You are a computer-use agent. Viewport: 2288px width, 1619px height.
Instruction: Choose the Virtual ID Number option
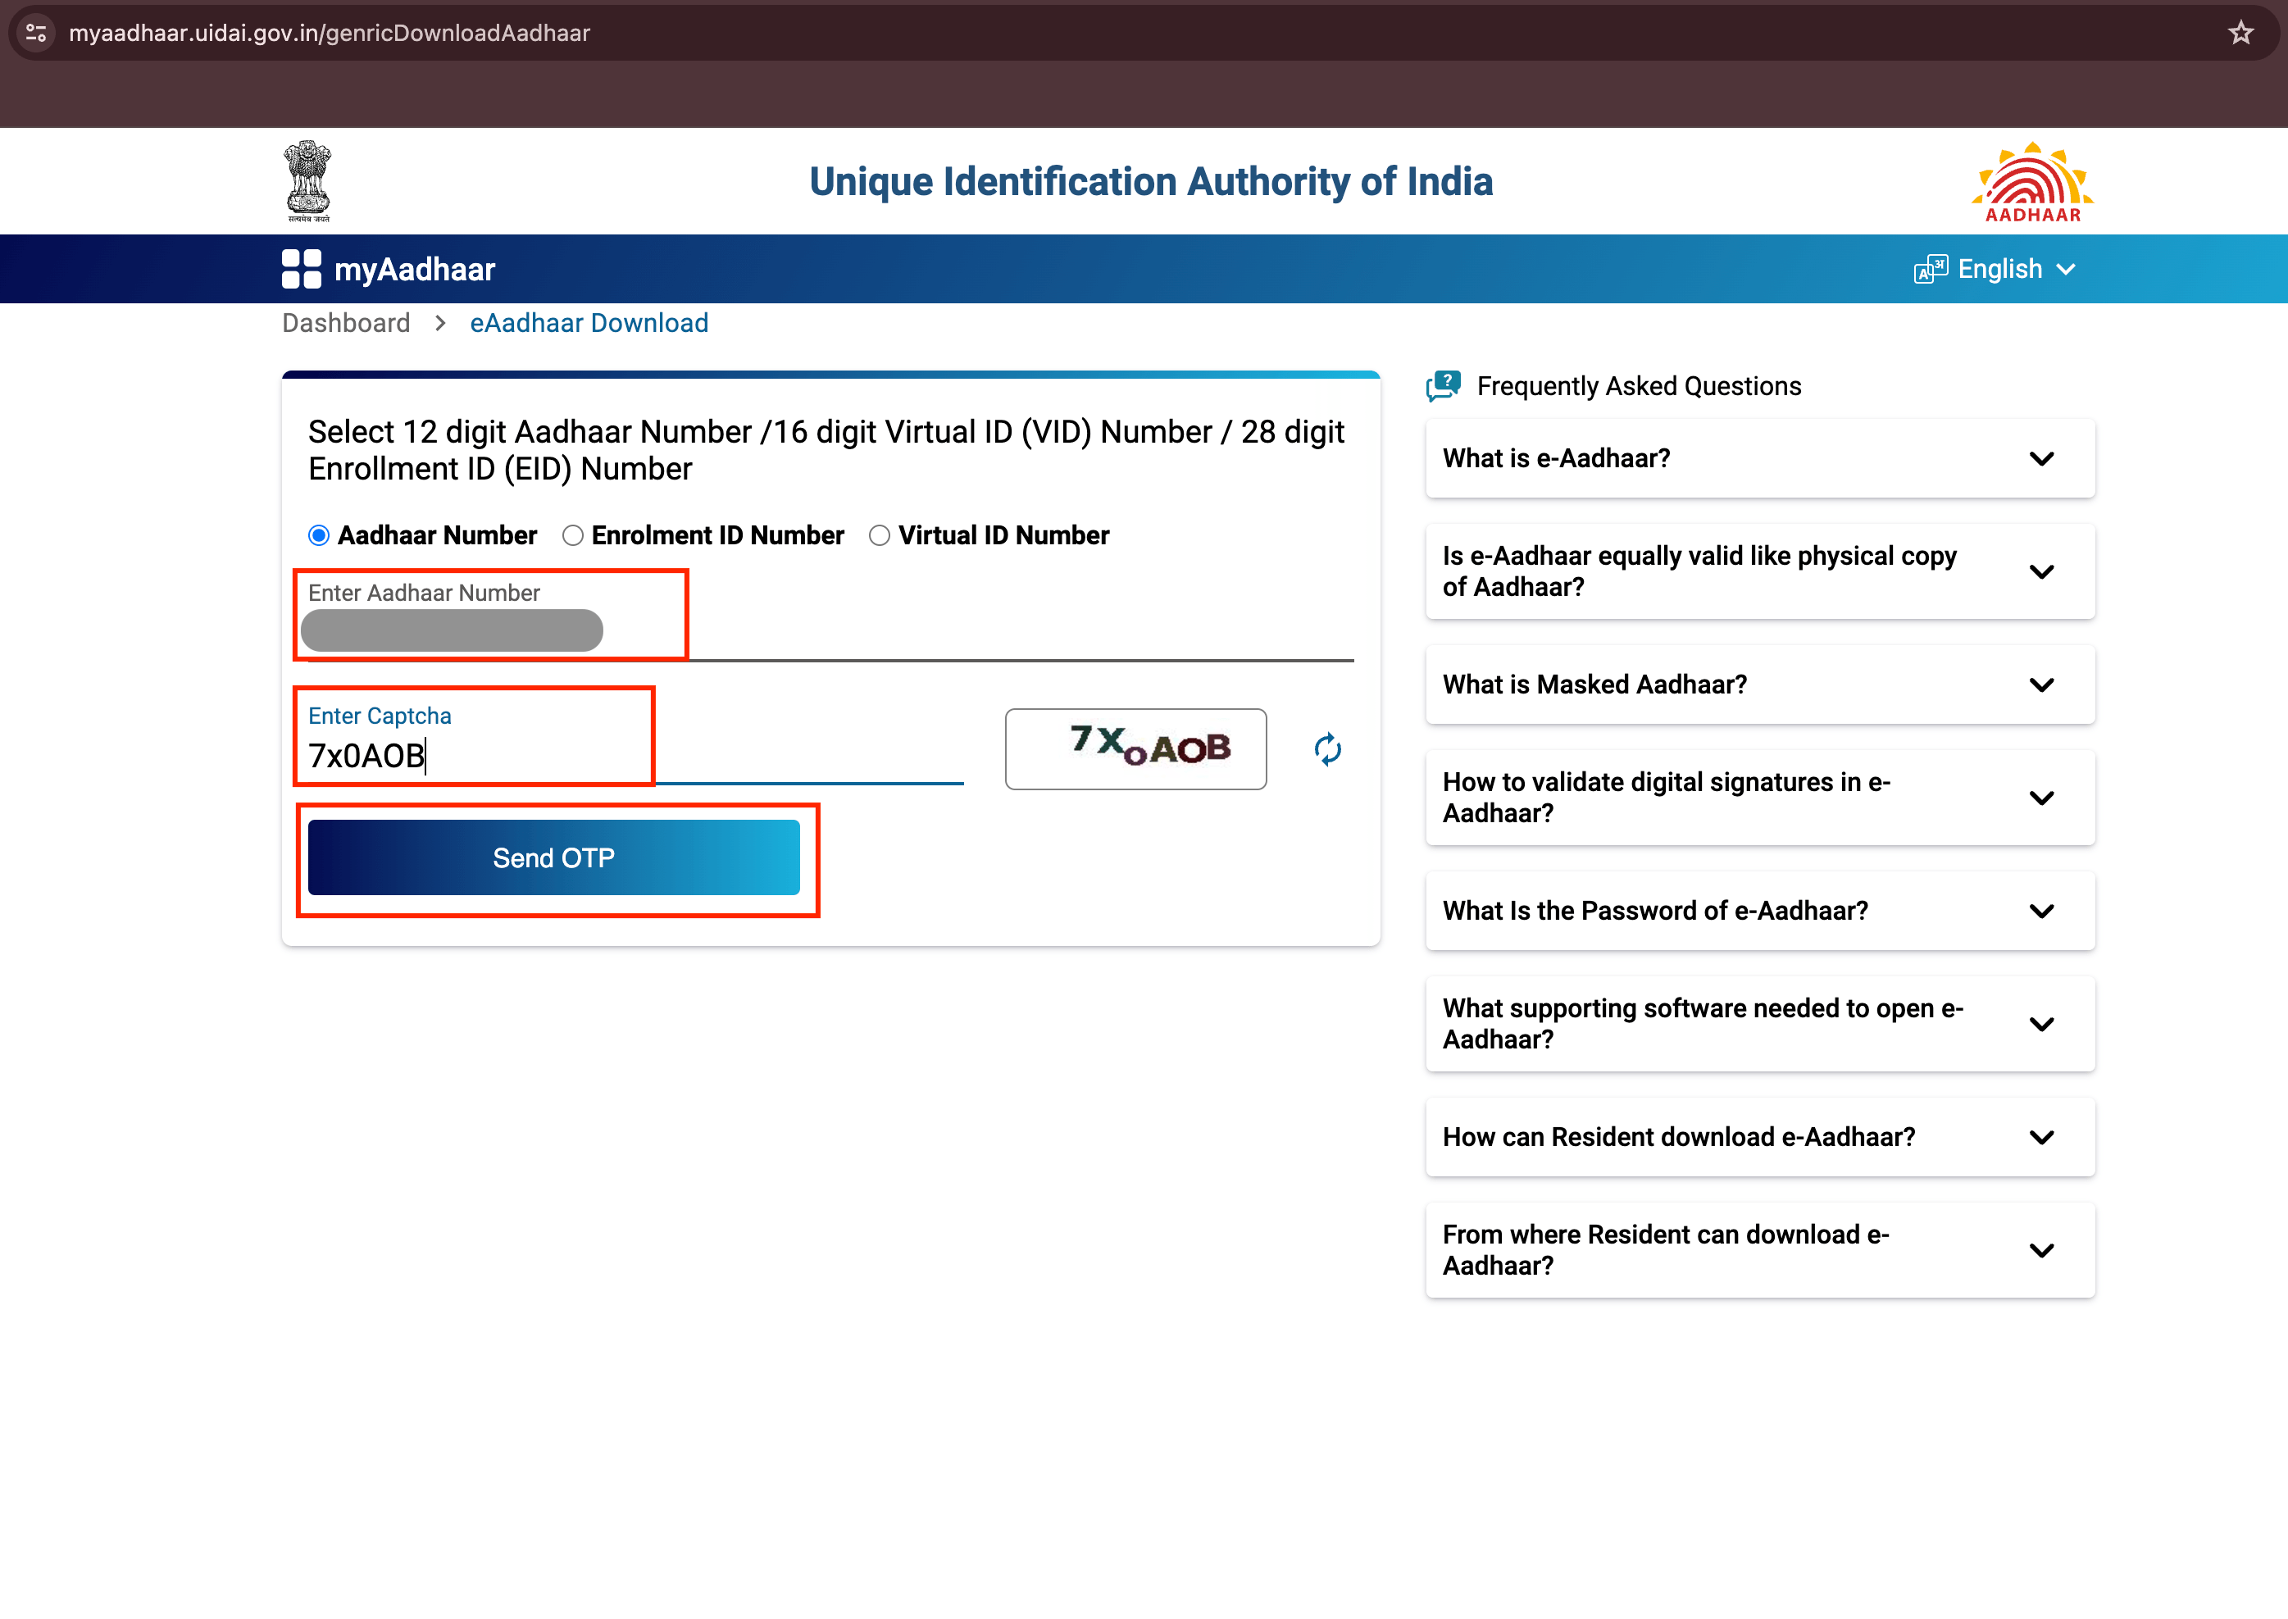tap(878, 535)
